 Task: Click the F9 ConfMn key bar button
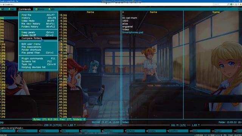[x=178, y=131]
